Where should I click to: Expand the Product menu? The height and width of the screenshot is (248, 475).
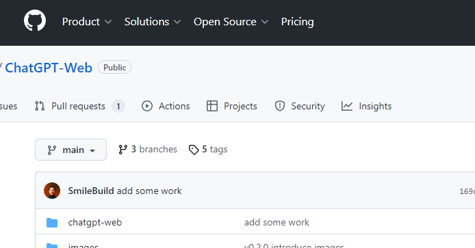(87, 22)
